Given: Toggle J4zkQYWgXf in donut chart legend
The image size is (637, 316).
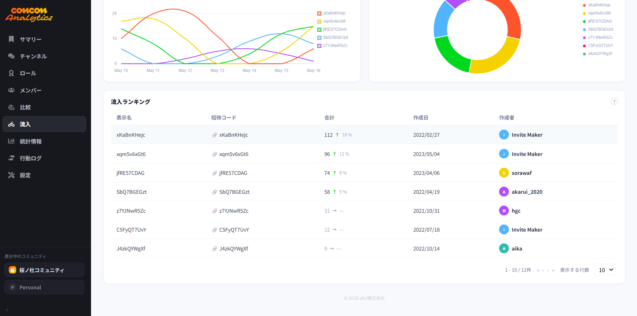Looking at the screenshot, I should 598,54.
